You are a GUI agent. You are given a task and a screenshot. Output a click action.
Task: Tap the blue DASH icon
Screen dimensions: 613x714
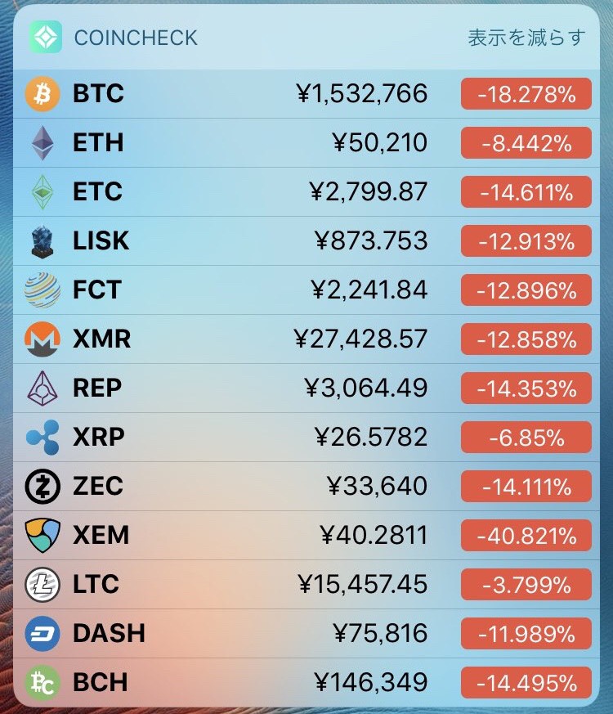(43, 633)
